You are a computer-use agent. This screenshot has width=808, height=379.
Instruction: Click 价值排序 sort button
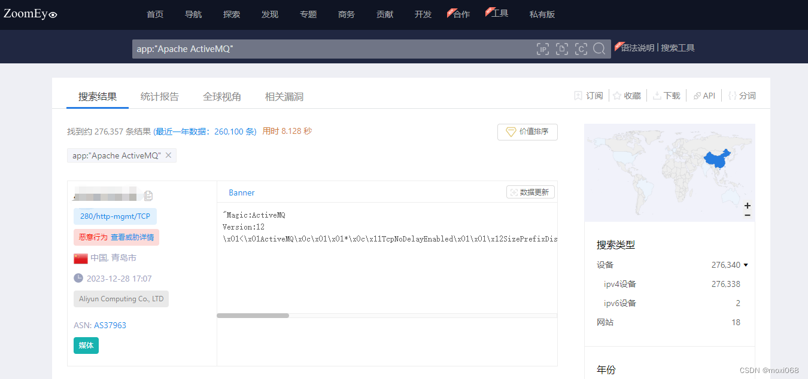(x=527, y=132)
